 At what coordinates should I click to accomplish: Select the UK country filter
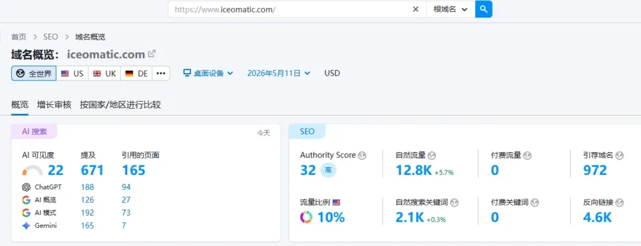pyautogui.click(x=105, y=74)
